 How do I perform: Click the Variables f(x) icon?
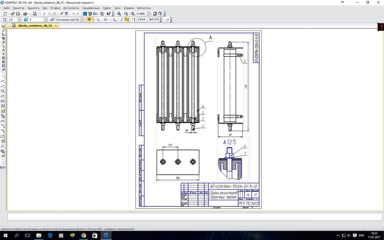[x=95, y=14]
